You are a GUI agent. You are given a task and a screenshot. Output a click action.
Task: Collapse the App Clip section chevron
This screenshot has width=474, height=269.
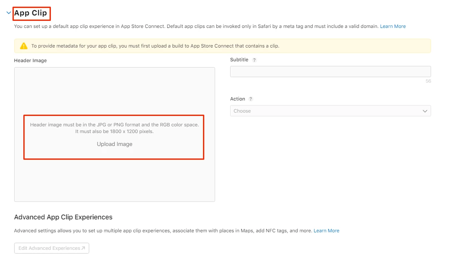click(x=8, y=13)
